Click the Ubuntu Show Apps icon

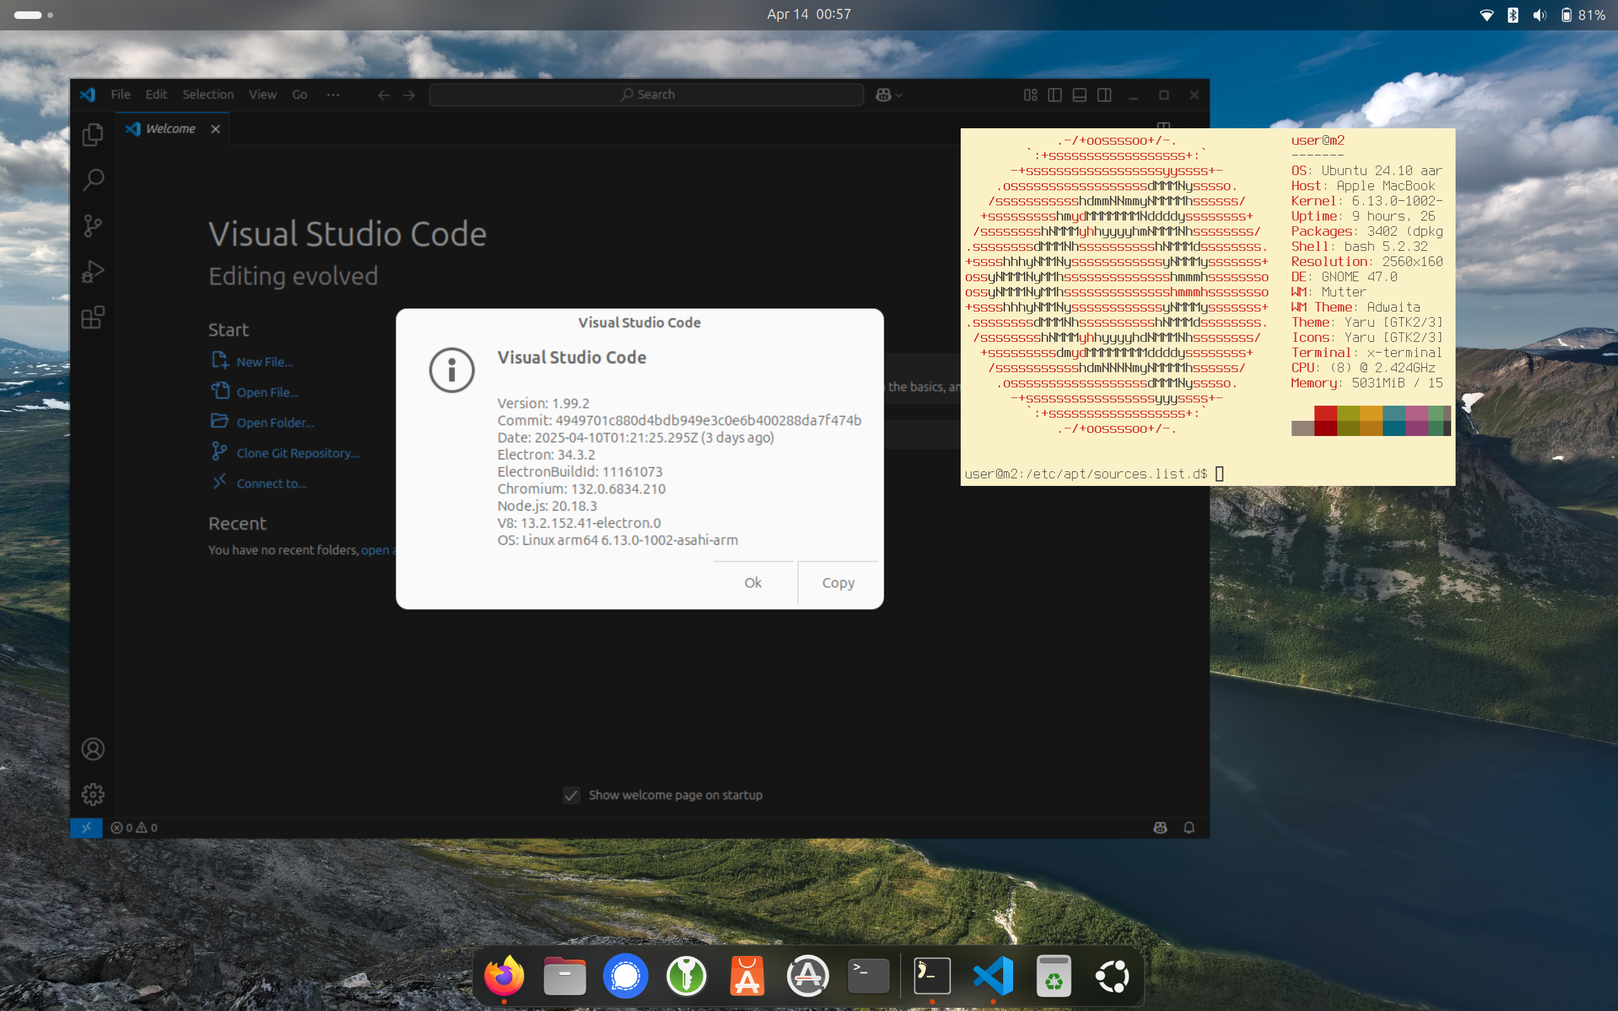pos(1113,976)
